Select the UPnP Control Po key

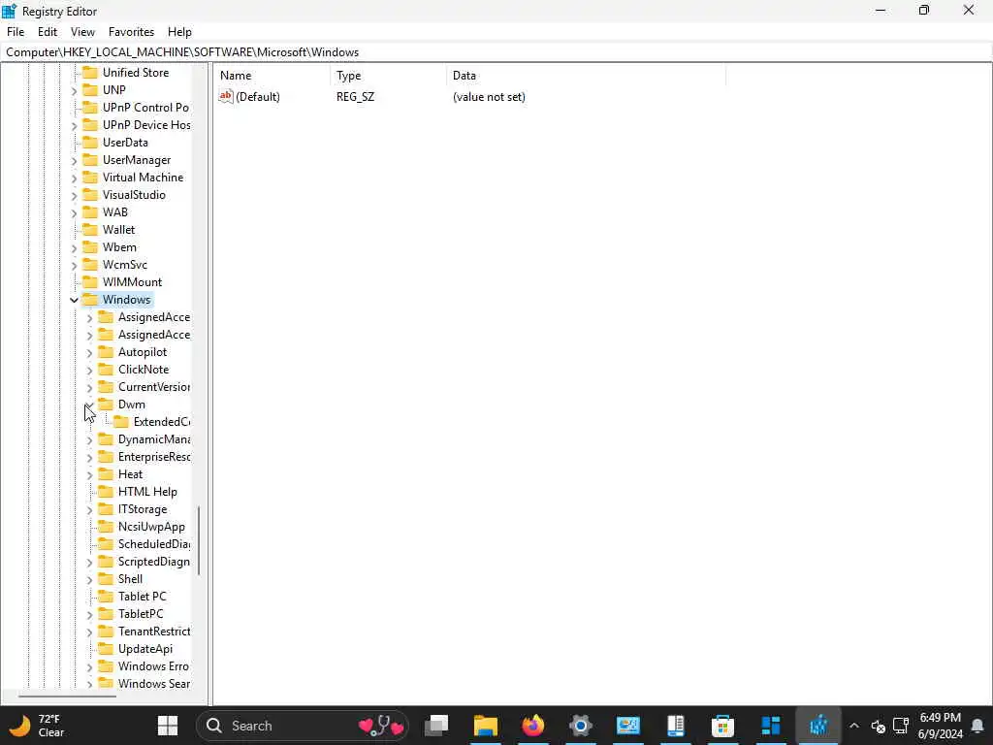coord(145,107)
